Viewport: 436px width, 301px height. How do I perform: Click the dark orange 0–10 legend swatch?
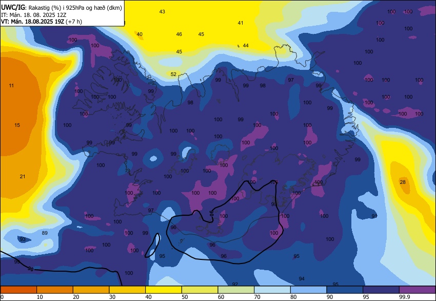pyautogui.click(x=18, y=290)
